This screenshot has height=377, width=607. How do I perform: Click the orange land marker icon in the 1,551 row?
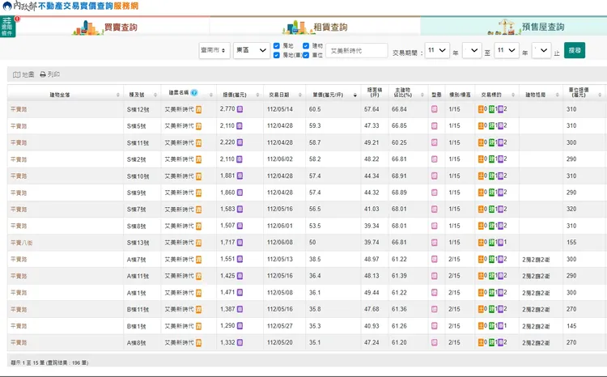[481, 260]
